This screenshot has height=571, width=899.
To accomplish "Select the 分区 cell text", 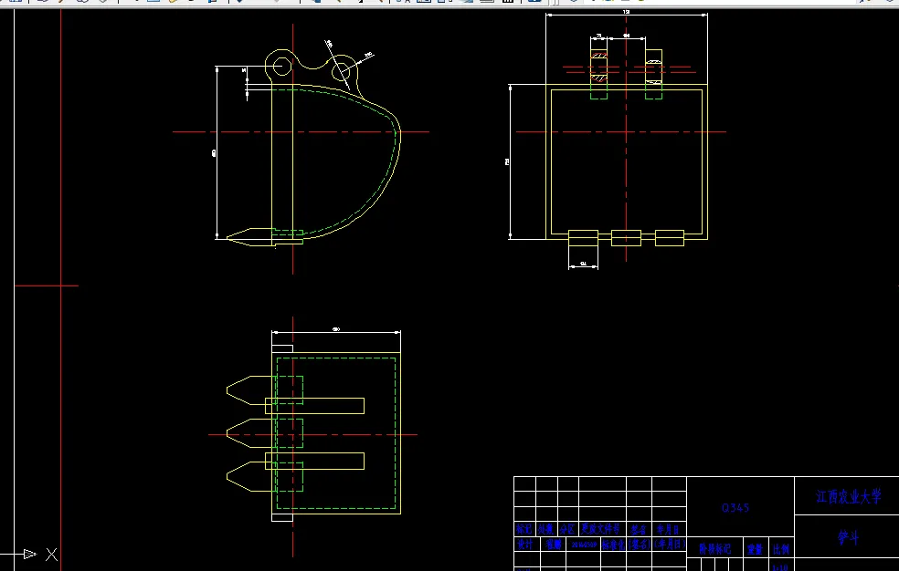I will (567, 530).
